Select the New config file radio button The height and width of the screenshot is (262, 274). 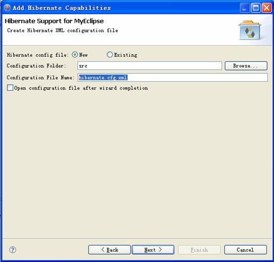75,54
